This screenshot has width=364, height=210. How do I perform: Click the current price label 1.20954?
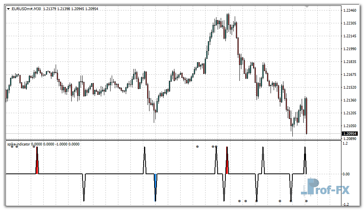click(x=349, y=134)
